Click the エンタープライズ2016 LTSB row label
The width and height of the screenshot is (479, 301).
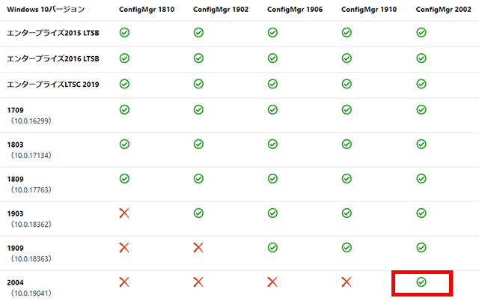point(53,58)
